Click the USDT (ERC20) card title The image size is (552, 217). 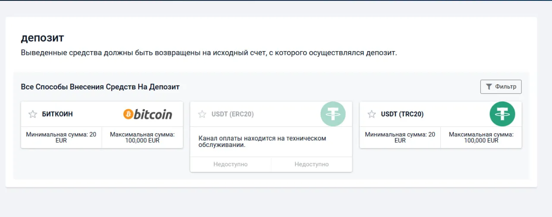(232, 114)
